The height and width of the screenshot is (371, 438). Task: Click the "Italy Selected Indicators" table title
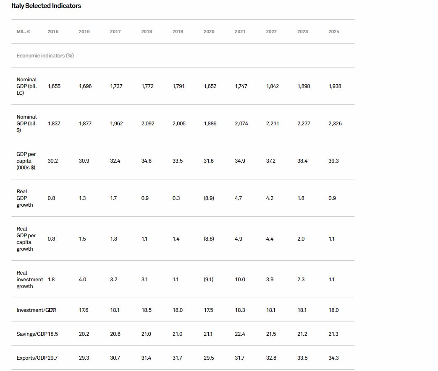46,6
